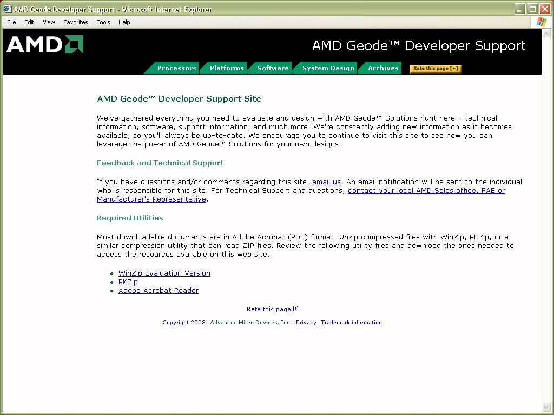Click the plus icon beside Rate this page link
Viewport: 554px width, 415px height.
296,309
